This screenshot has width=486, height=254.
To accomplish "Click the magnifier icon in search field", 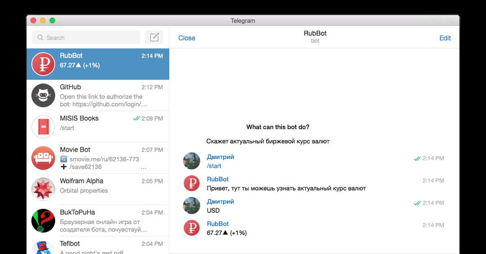I will pos(40,38).
